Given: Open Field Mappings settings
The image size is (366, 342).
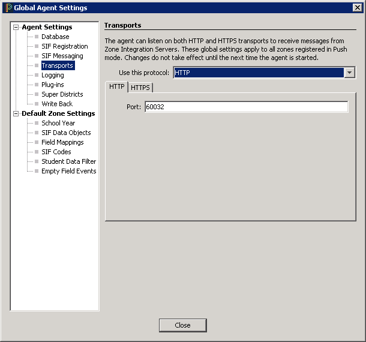Looking at the screenshot, I should point(62,142).
